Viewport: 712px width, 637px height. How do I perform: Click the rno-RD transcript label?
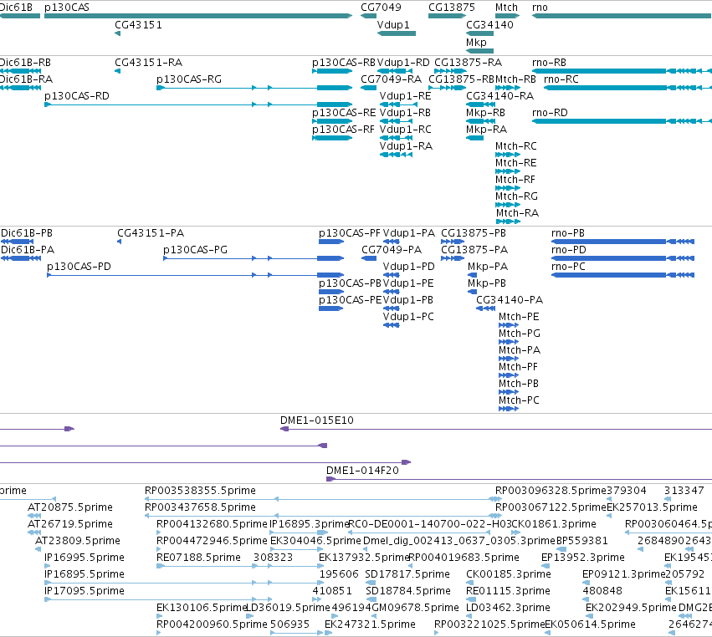click(550, 113)
